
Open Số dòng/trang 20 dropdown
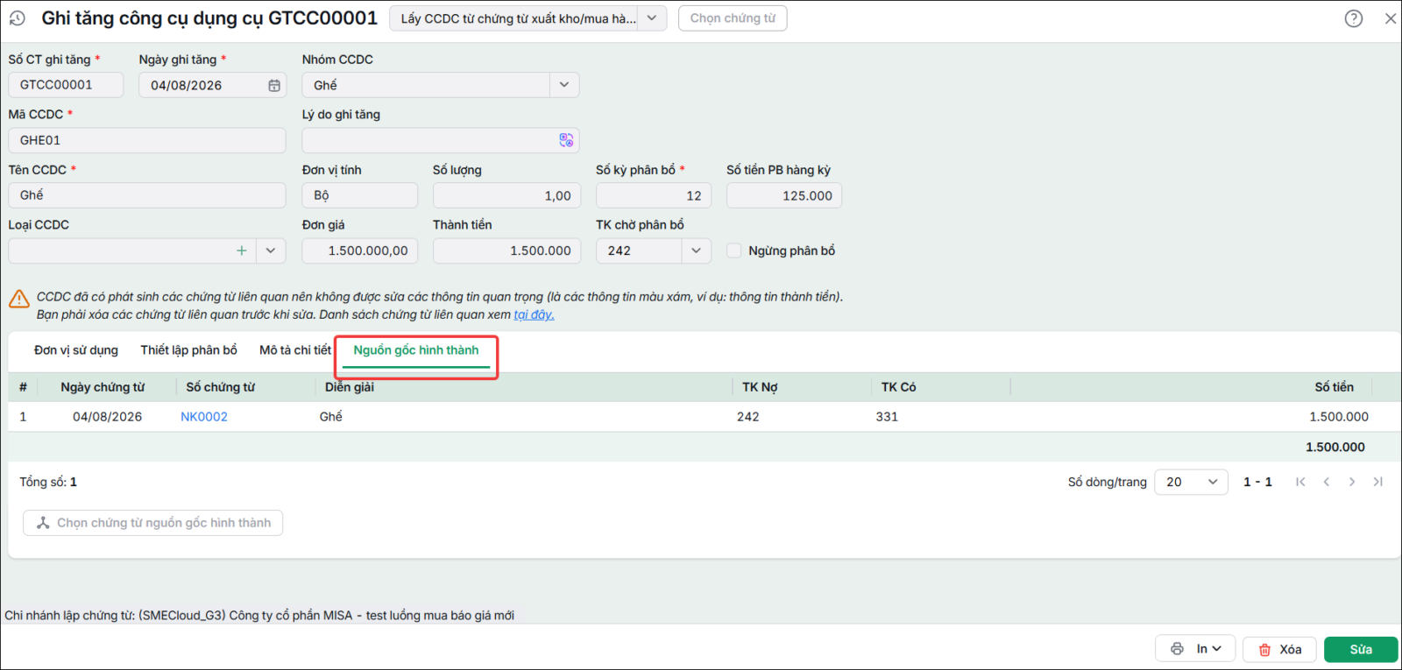click(x=1192, y=482)
